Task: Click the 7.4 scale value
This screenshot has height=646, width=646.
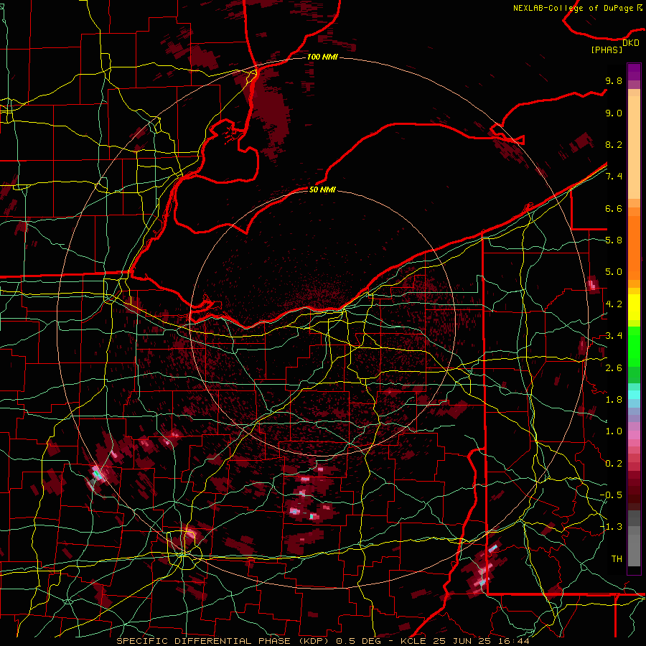Action: point(614,177)
